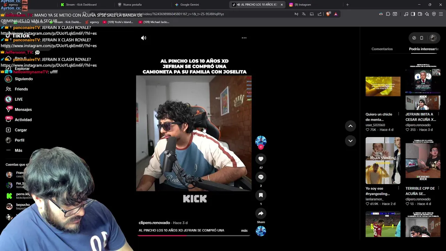This screenshot has width=446, height=251.
Task: Click the Brave Shields lion icon
Action: click(328, 14)
